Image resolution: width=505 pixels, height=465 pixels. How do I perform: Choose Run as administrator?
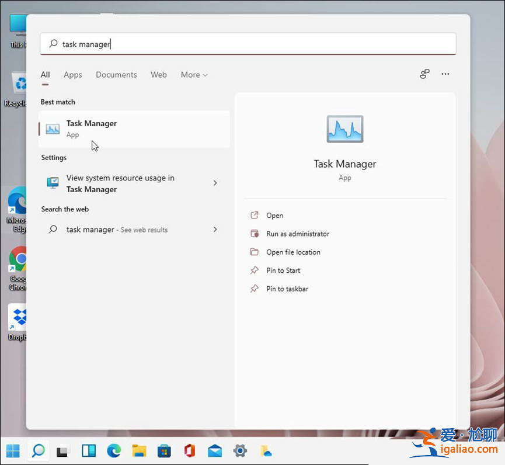(x=298, y=234)
